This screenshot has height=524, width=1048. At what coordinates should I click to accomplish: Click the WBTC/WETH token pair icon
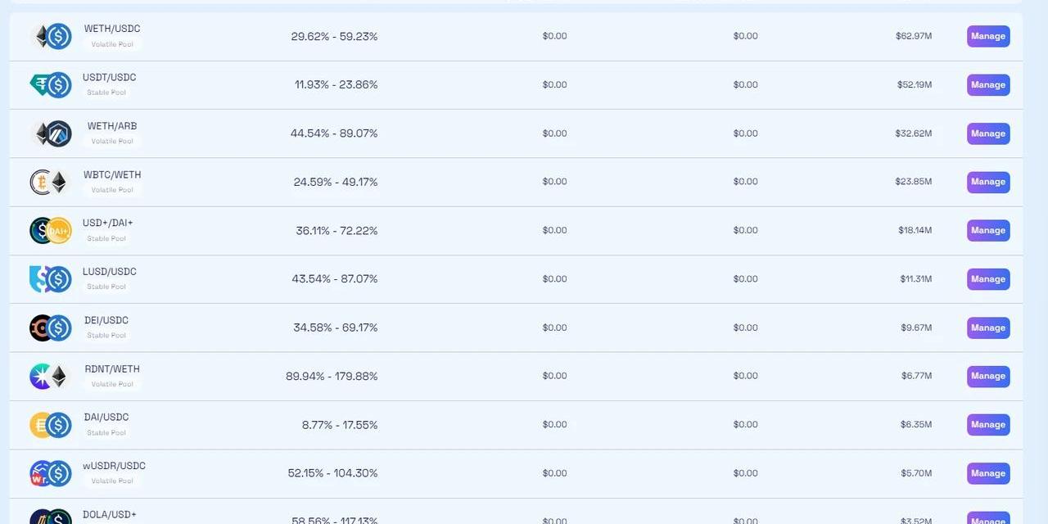point(51,182)
